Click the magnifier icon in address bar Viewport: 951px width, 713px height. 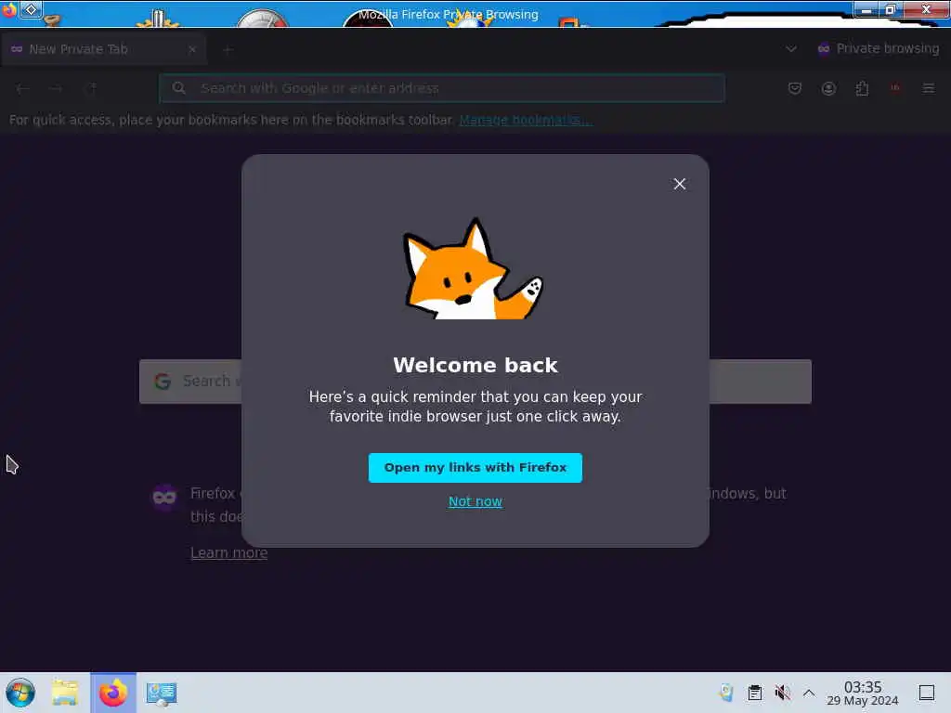click(x=178, y=88)
